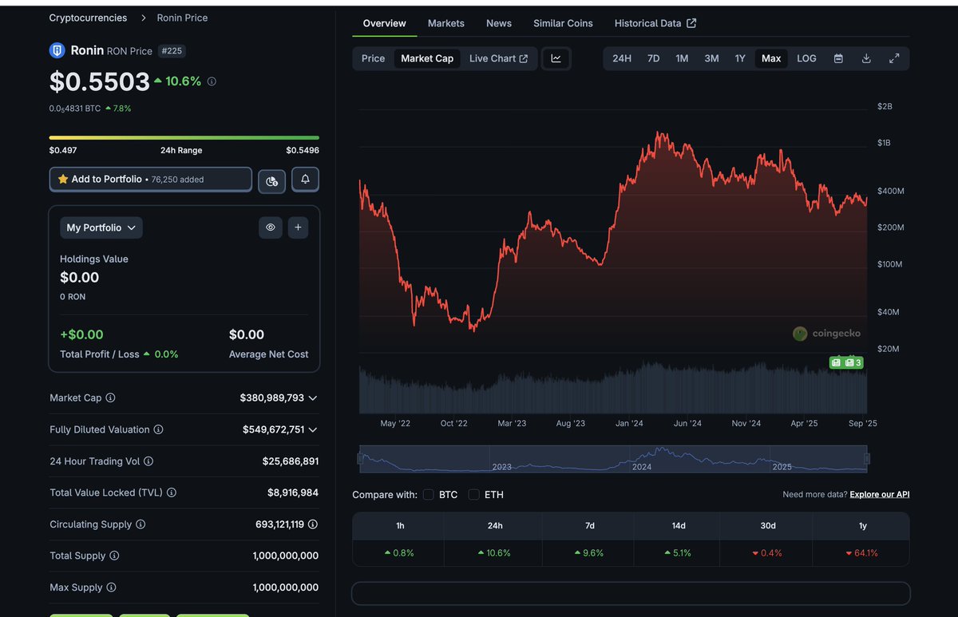Image resolution: width=958 pixels, height=617 pixels.
Task: Click the $25,686,891 trading volume value
Action: click(291, 461)
